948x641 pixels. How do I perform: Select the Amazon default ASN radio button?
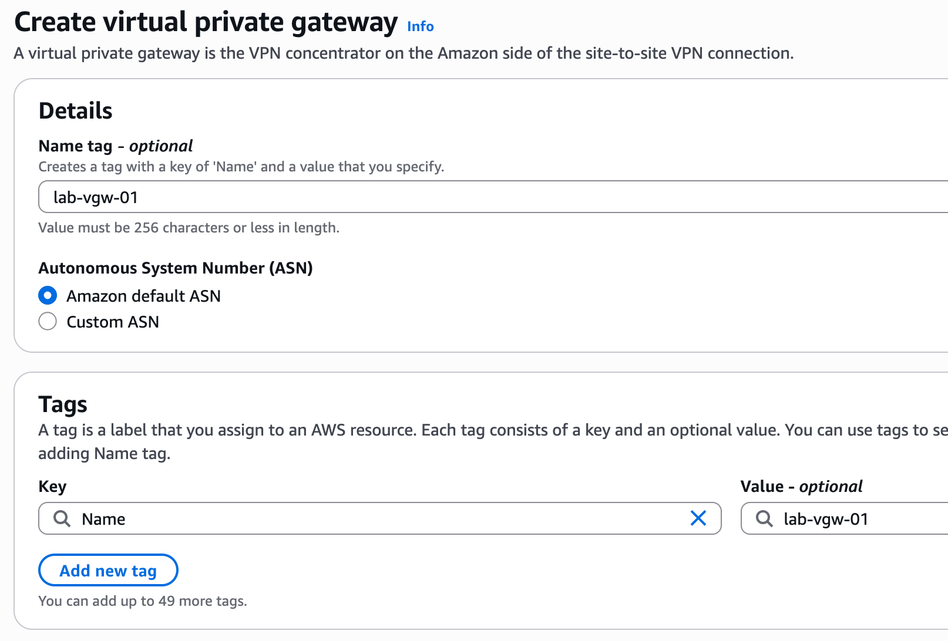click(48, 295)
